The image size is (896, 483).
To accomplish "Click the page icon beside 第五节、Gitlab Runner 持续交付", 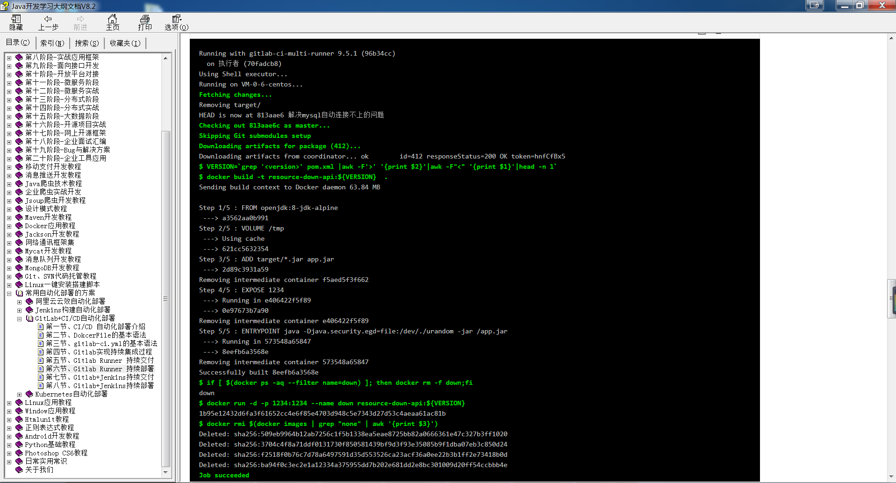I will (x=41, y=360).
